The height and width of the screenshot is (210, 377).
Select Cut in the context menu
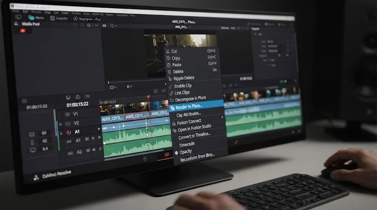coord(191,51)
